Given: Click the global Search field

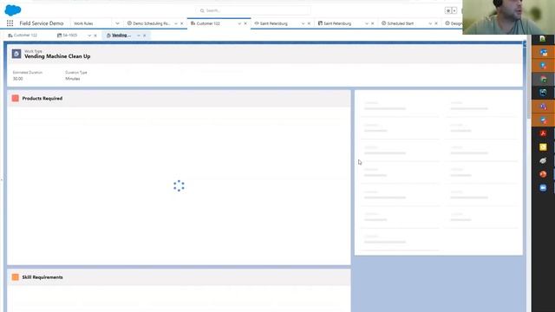Looking at the screenshot, I should (x=252, y=10).
